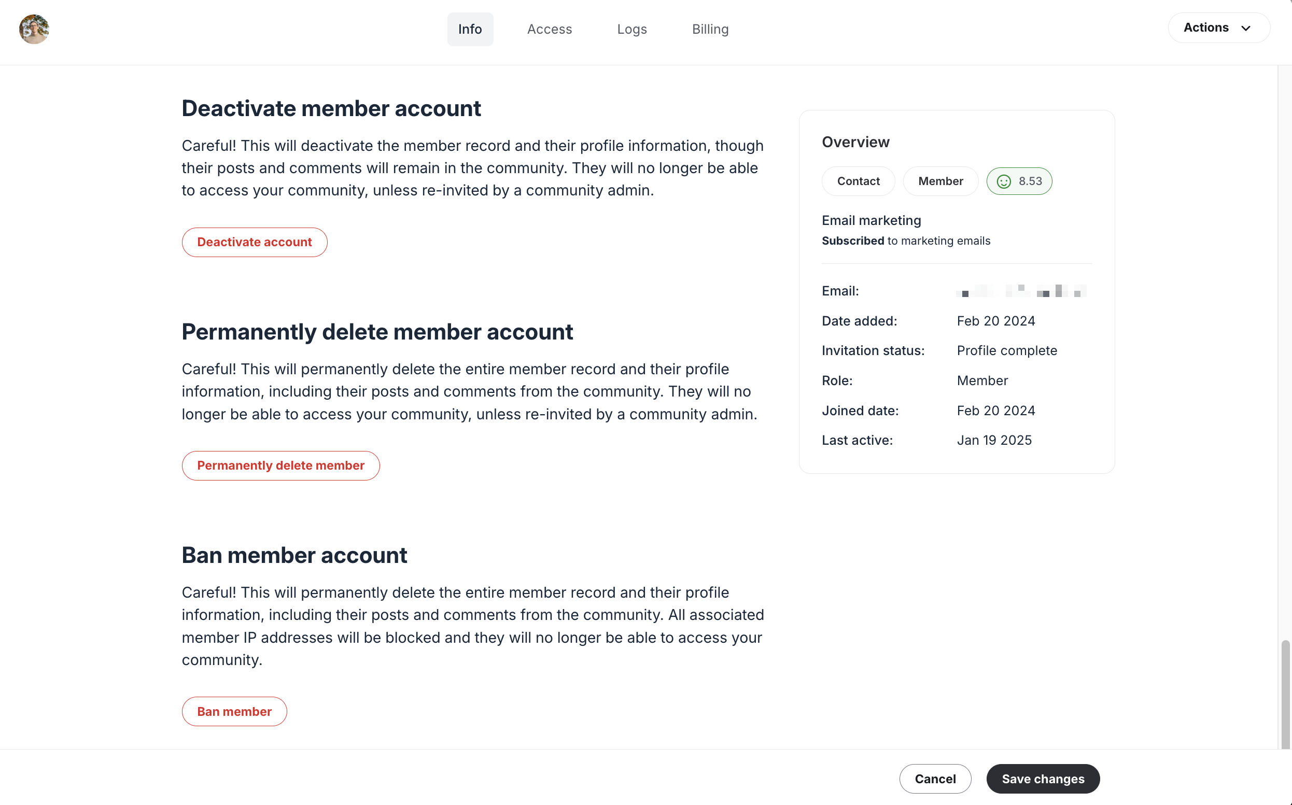The width and height of the screenshot is (1292, 805).
Task: Open the Actions dropdown chevron
Action: coord(1246,27)
